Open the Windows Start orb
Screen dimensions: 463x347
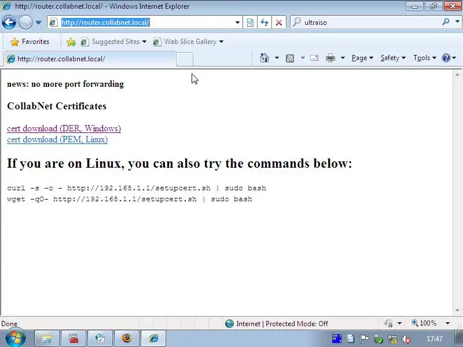click(16, 338)
